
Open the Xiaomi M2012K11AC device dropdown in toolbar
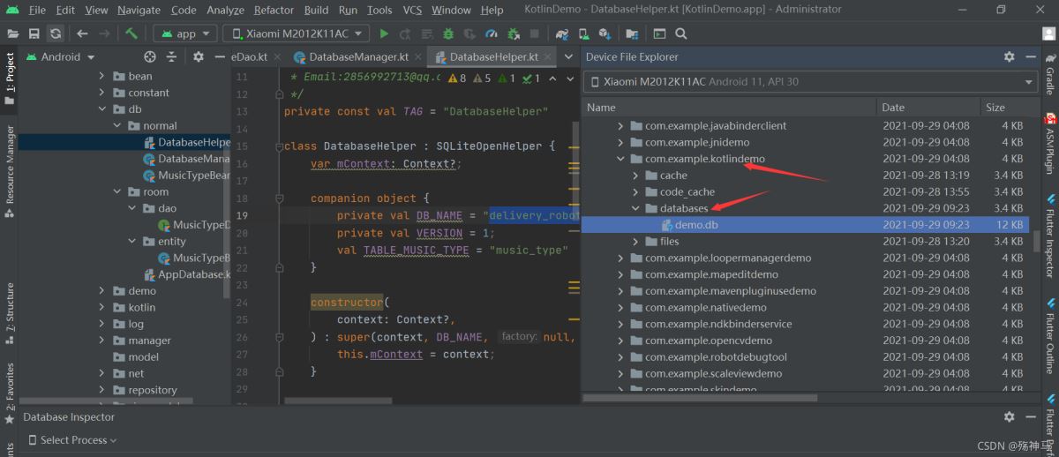(297, 34)
